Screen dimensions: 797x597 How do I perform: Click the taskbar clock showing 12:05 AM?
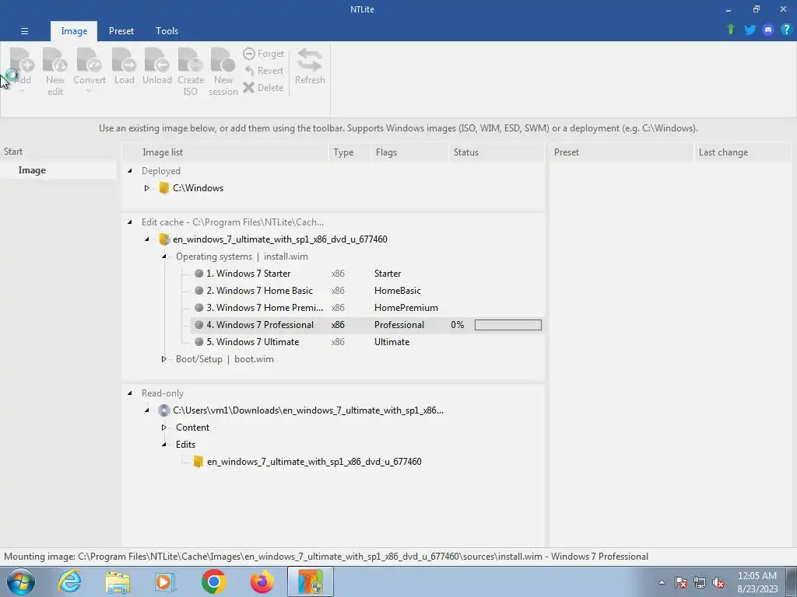click(757, 582)
